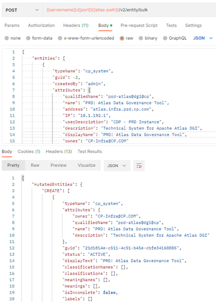Open the response Body tab
Viewport: 216px width, 302px height.
point(7,152)
